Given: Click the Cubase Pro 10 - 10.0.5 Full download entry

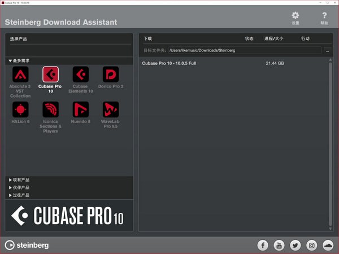Looking at the screenshot, I should tap(169, 63).
